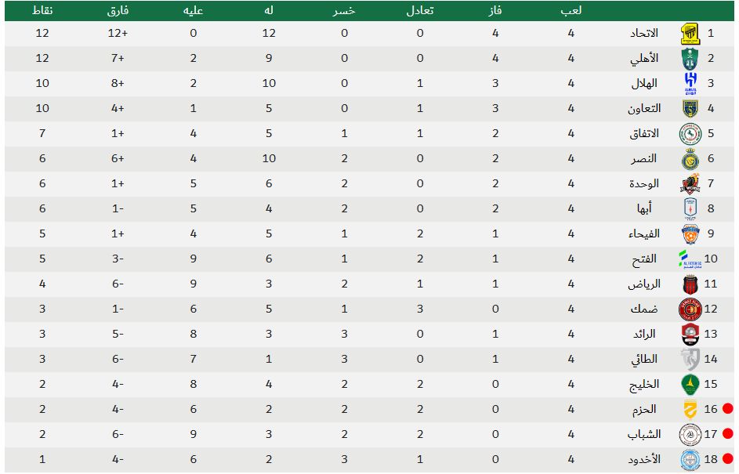Sort by the نقاط points column header
The width and height of the screenshot is (739, 474).
point(42,11)
